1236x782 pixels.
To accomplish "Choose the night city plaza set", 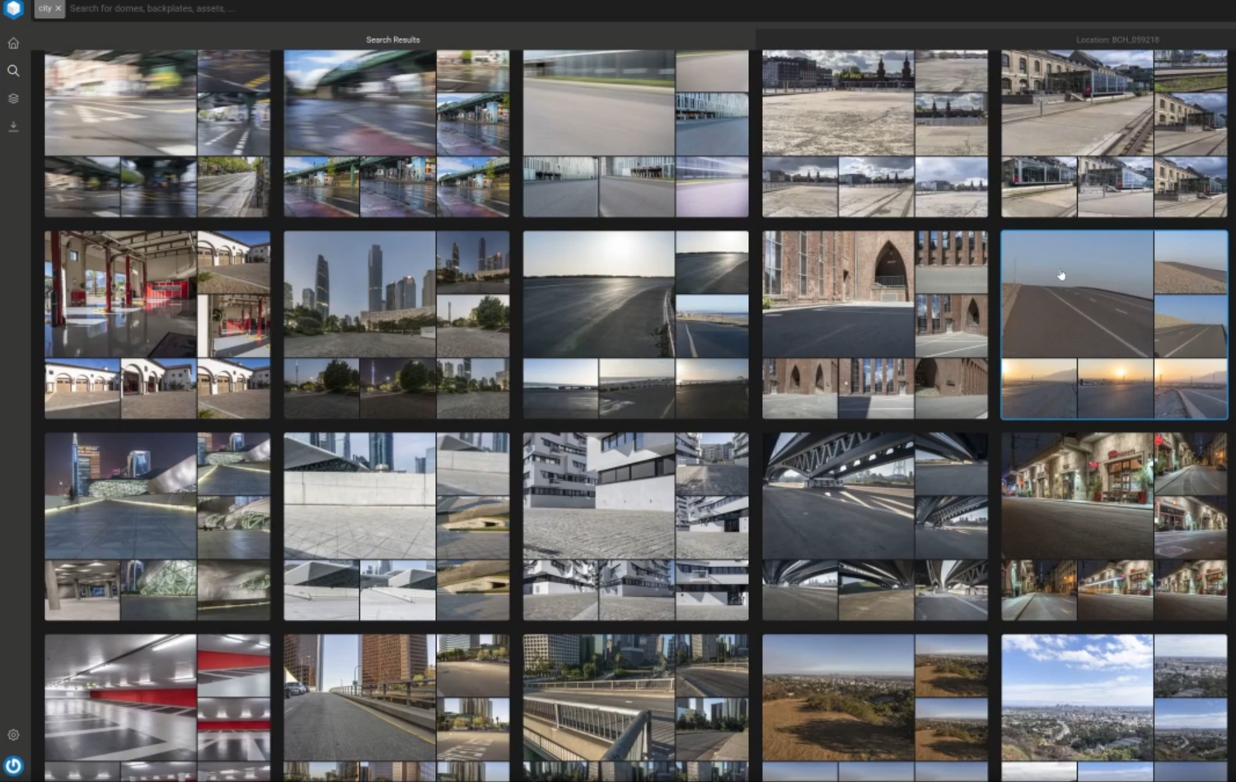I will [x=157, y=526].
